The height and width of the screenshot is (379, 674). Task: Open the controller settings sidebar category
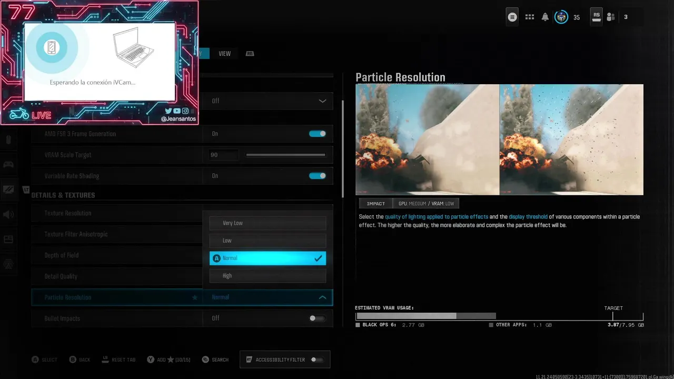(x=8, y=165)
